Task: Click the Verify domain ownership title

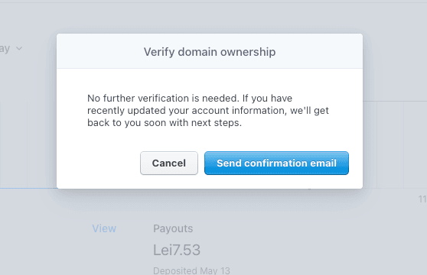Action: [x=210, y=52]
